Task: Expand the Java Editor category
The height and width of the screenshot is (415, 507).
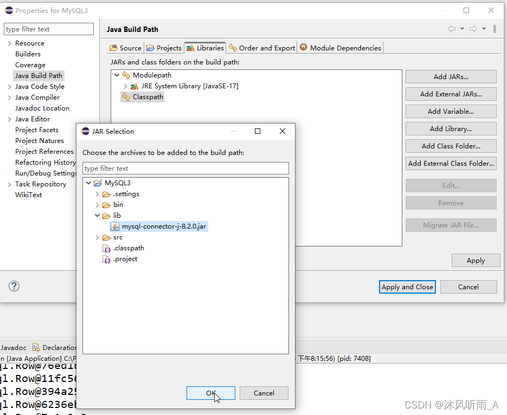Action: click(x=9, y=119)
